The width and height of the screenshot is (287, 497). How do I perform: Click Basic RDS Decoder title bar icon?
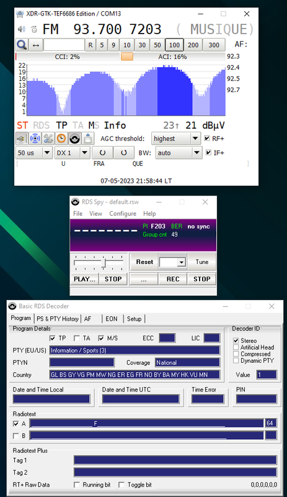tap(12, 306)
